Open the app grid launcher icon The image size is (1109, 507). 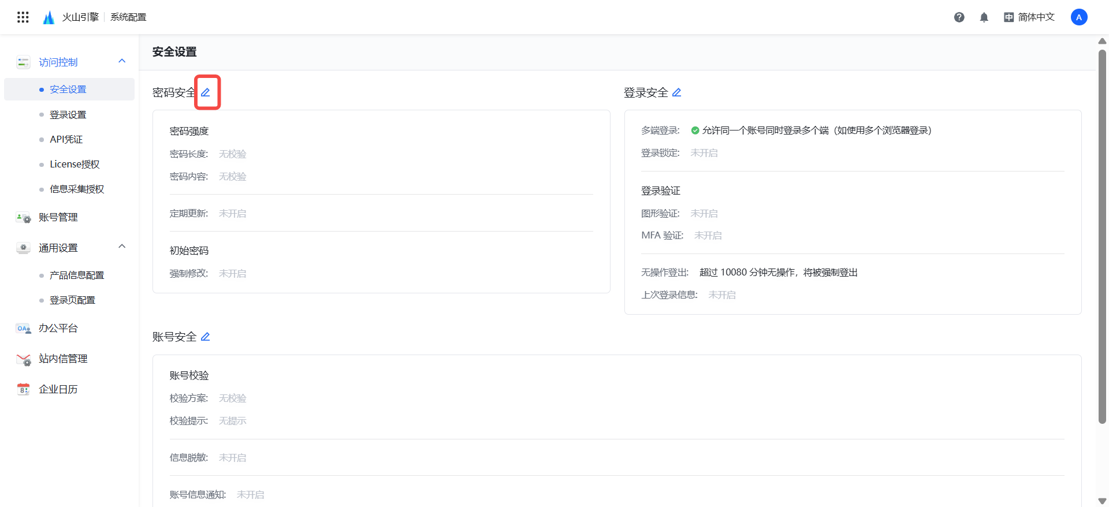point(23,17)
